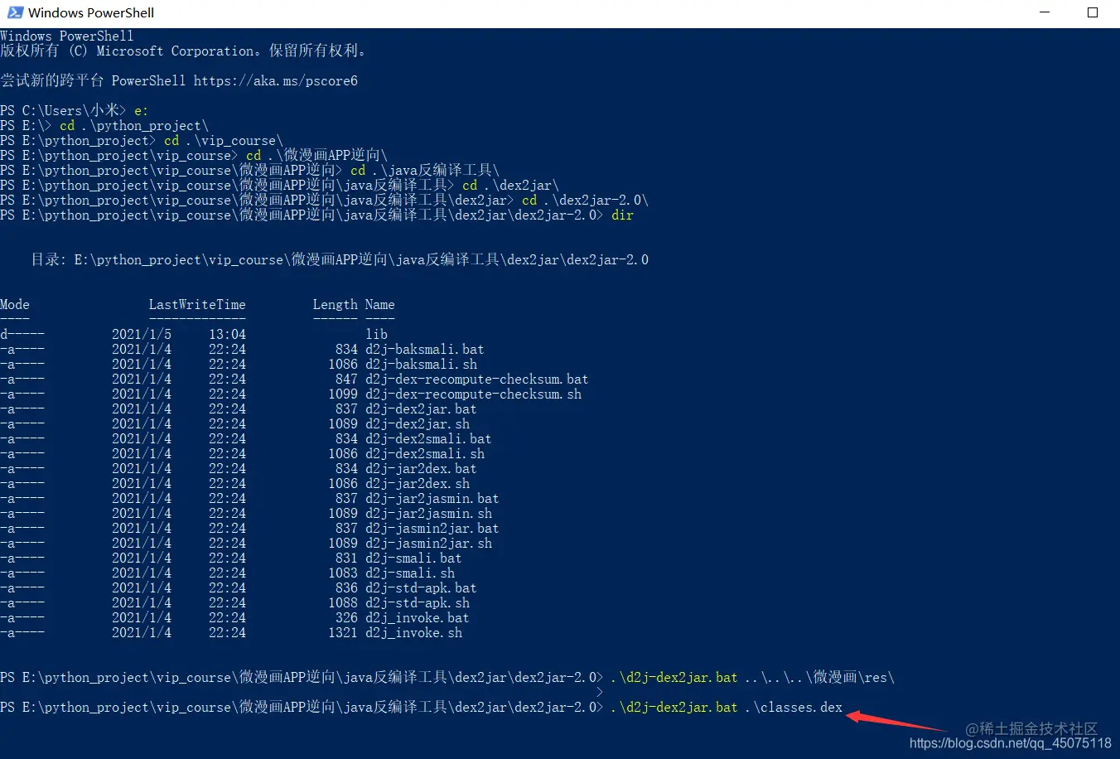Click the 'dir' command text

622,215
